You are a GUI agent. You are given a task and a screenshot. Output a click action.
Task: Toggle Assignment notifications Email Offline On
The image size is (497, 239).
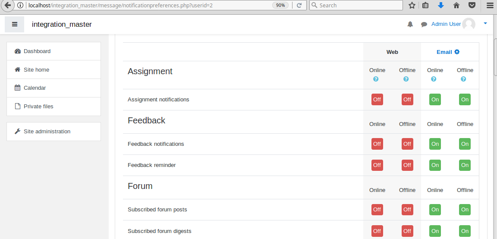pyautogui.click(x=465, y=100)
